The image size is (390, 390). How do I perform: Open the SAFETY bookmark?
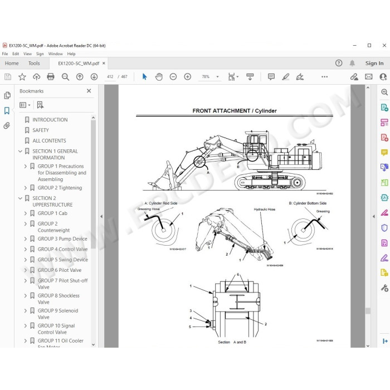[x=41, y=130]
